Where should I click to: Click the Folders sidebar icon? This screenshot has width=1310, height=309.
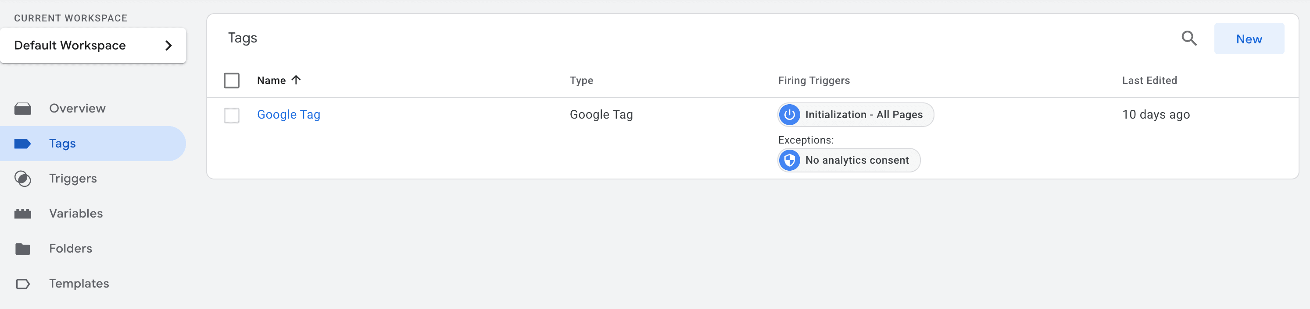(23, 249)
